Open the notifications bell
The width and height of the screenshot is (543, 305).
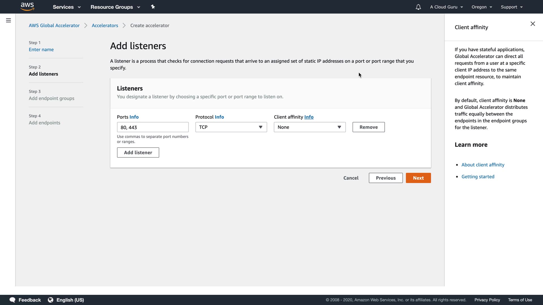[418, 7]
